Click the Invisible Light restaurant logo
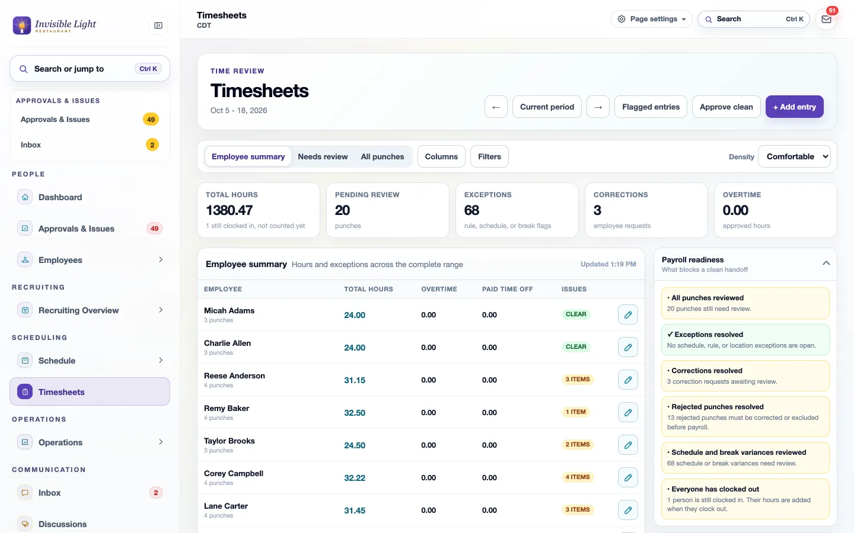Viewport: 854px width, 533px height. (55, 25)
